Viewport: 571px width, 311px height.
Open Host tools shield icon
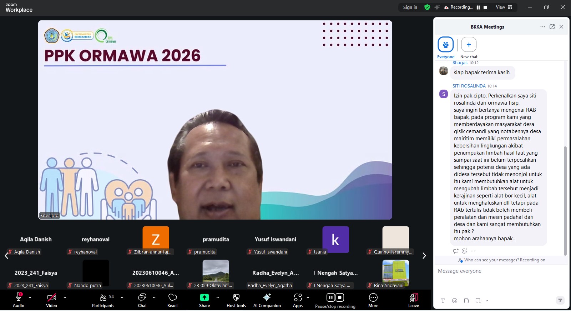click(x=236, y=300)
